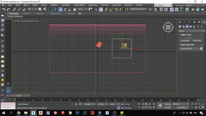Open Photoshop from the Windows taskbar

coord(78,113)
